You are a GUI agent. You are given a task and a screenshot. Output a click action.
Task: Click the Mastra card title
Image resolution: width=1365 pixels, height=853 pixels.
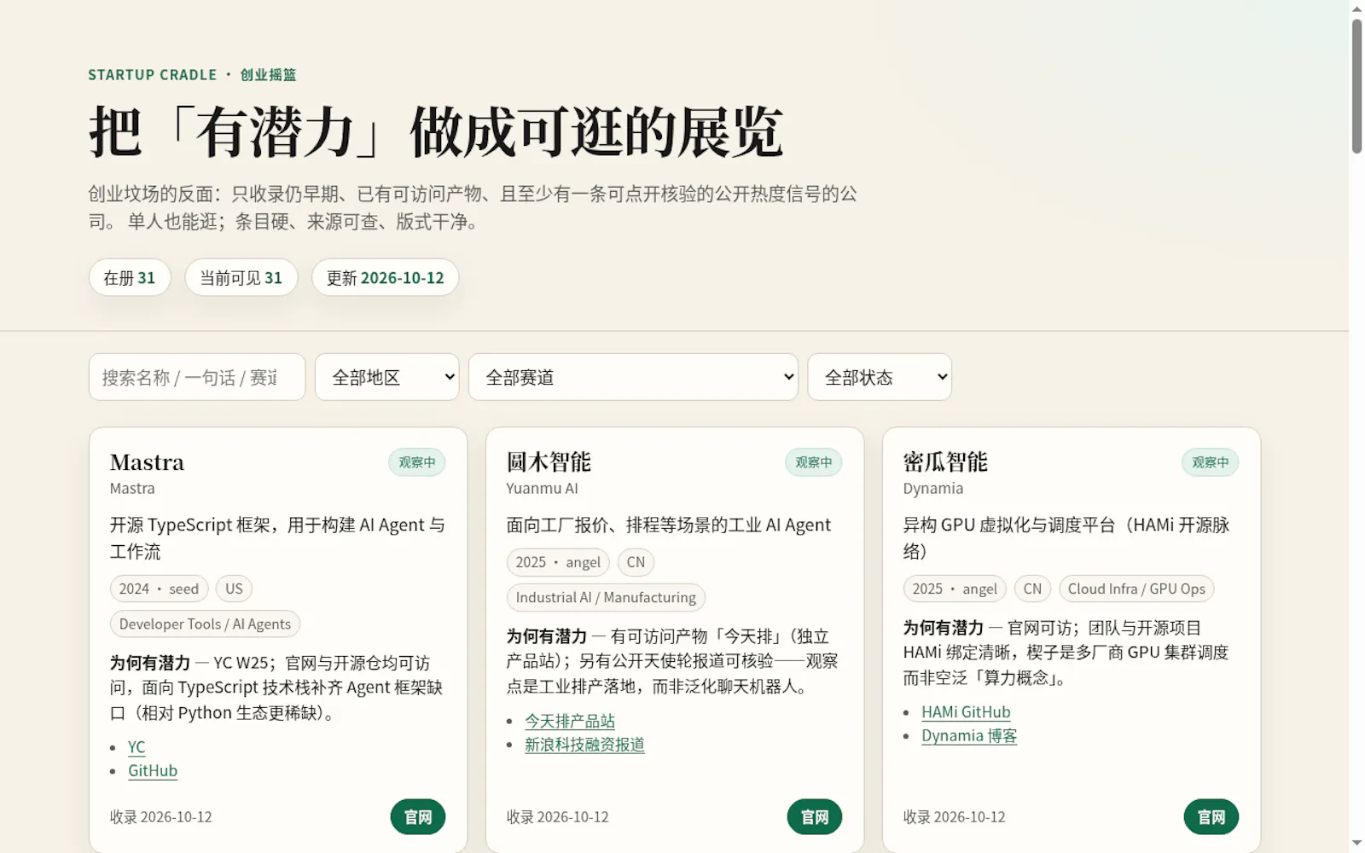(147, 462)
